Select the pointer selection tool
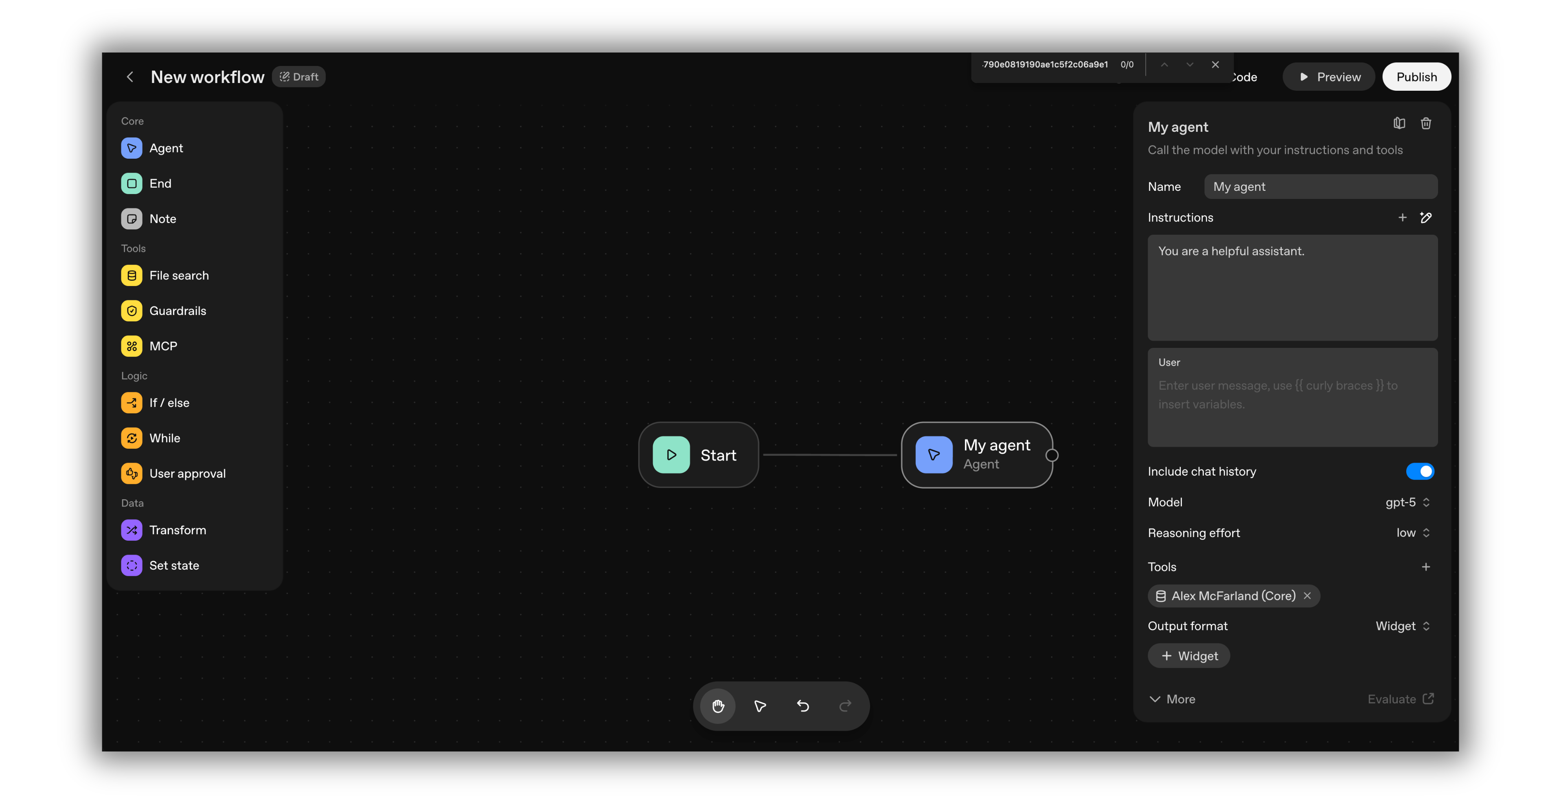The width and height of the screenshot is (1561, 804). click(x=760, y=706)
